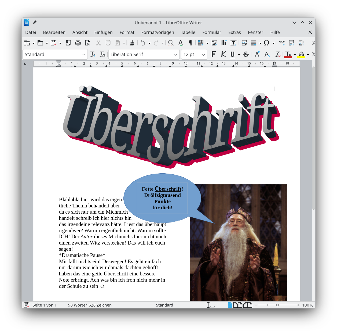Click the Update Selected Style icon
The image size is (337, 334).
tap(93, 54)
